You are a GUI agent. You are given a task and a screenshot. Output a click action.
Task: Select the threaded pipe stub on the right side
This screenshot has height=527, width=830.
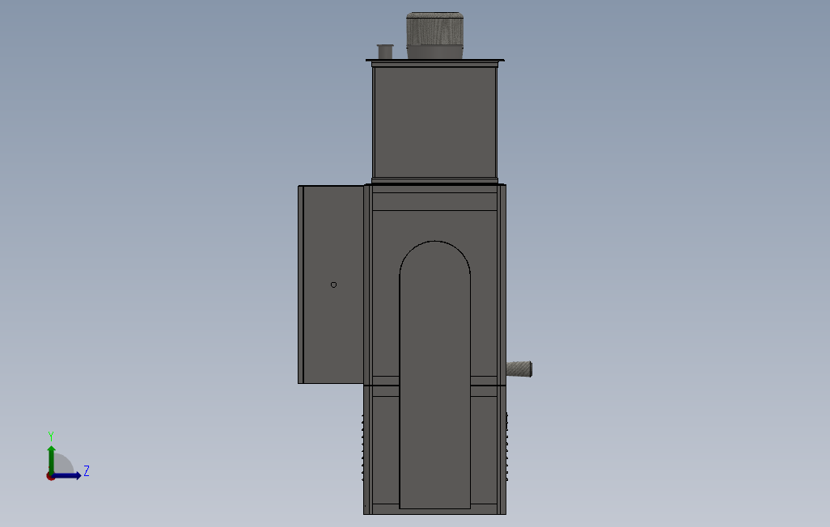[x=519, y=369]
